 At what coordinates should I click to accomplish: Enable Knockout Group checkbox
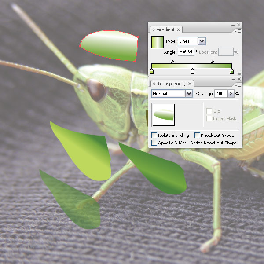[x=197, y=135]
